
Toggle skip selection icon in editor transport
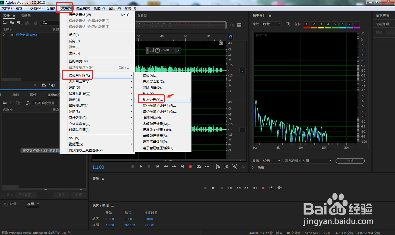[x=207, y=166]
